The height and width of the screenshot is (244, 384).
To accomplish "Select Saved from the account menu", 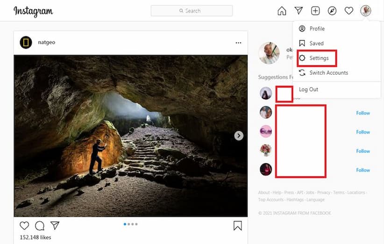I will click(x=316, y=43).
